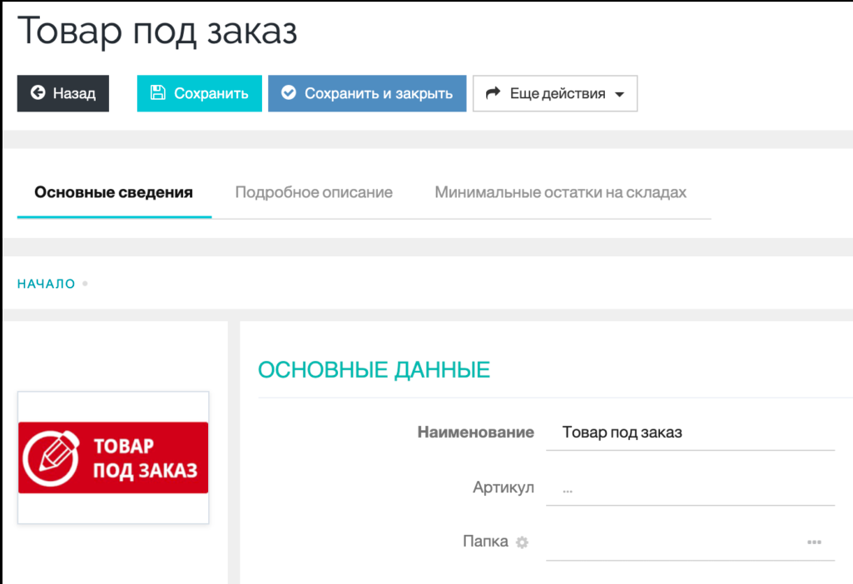This screenshot has height=584, width=853.
Task: Click the back arrow icon on Назад button
Action: pos(37,93)
